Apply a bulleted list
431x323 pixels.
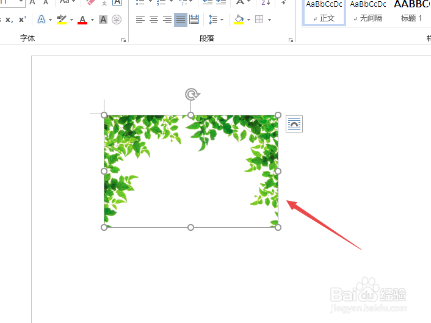(140, 2)
